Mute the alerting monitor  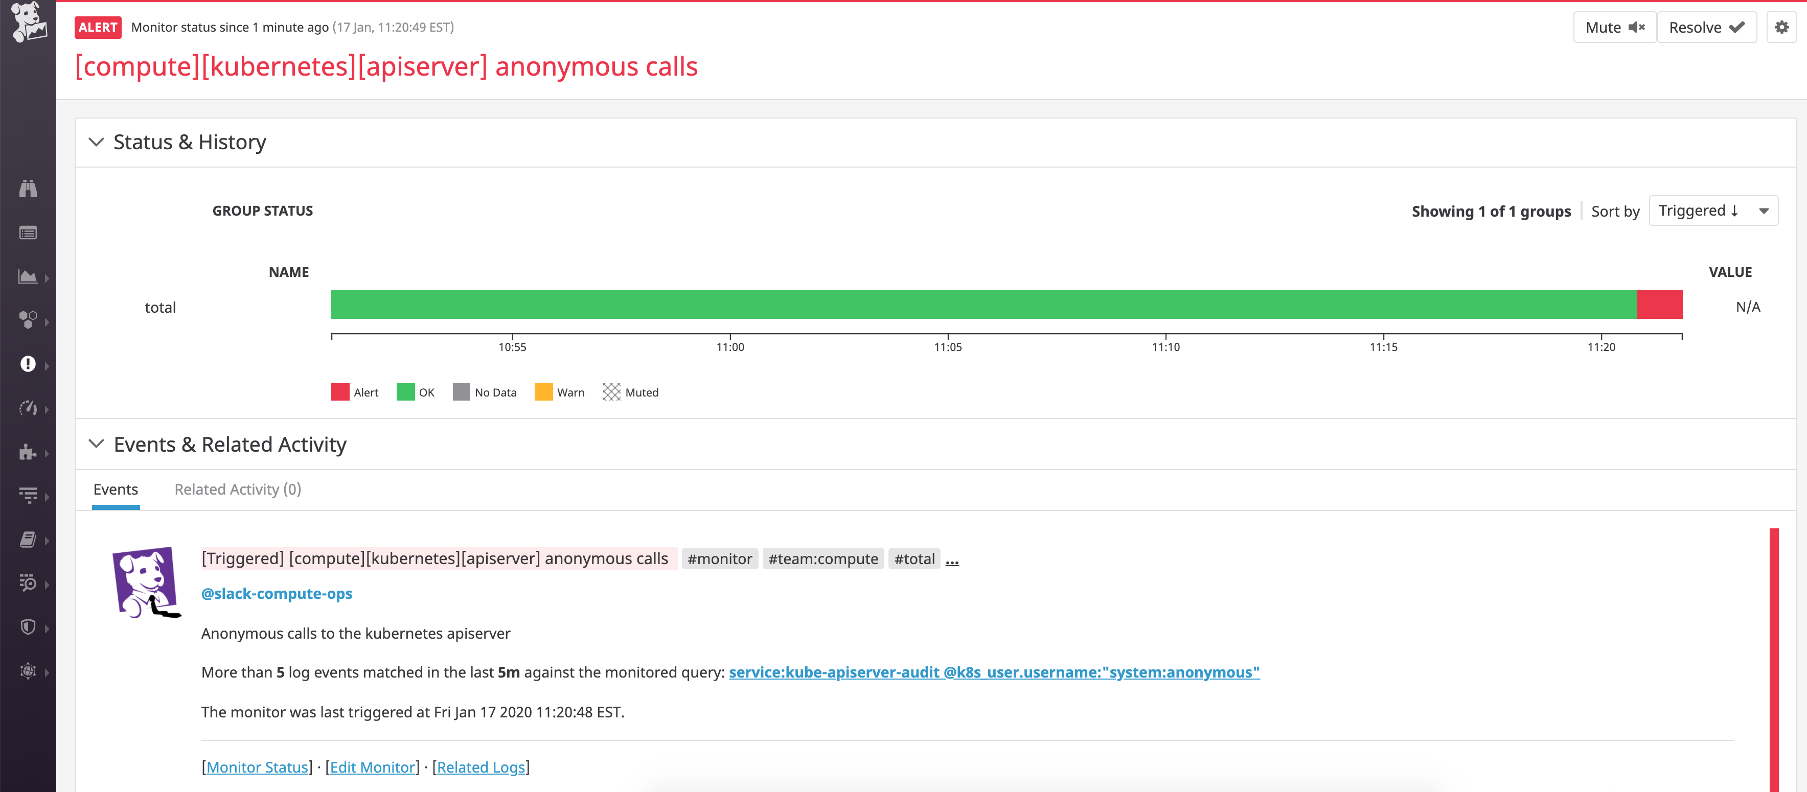[x=1615, y=27]
